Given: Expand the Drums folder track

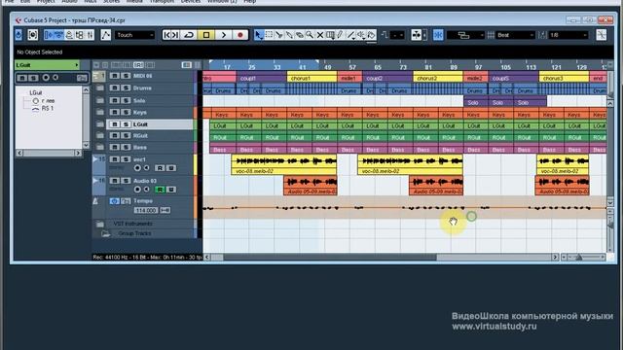Looking at the screenshot, I should (x=99, y=88).
